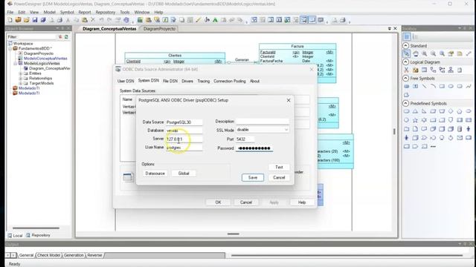Viewport: 476px width, 267px height.
Task: Click Save in PostgreSQL ODBC Setup
Action: pos(253,178)
